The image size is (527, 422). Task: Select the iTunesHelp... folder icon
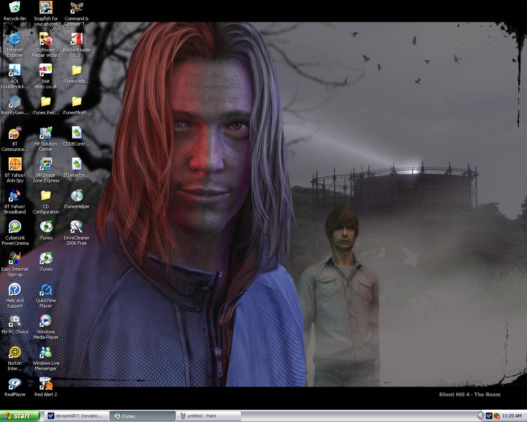point(77,74)
